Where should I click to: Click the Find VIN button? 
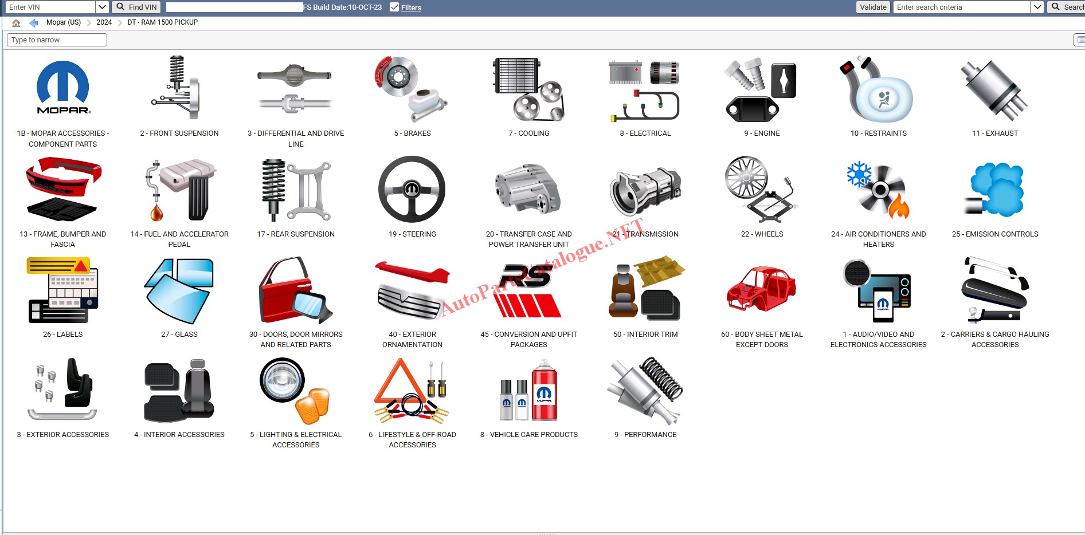[x=136, y=7]
